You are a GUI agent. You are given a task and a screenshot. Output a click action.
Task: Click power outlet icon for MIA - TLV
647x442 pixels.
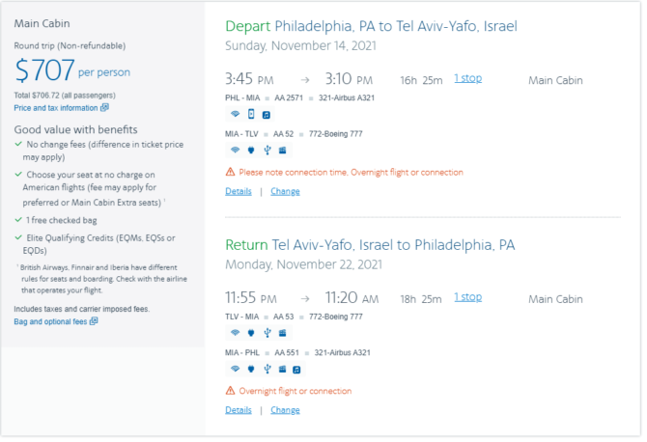[x=251, y=151]
